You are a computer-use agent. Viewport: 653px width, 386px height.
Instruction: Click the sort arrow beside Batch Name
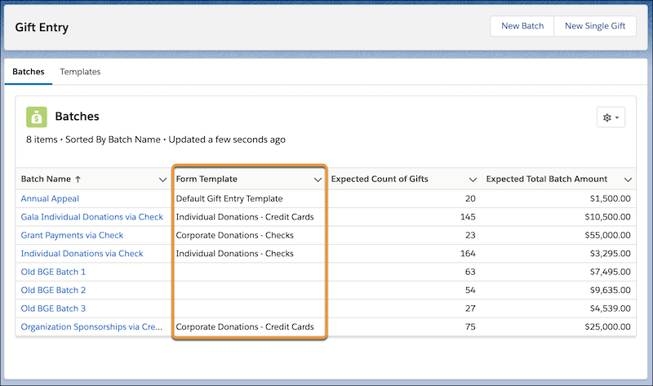[x=78, y=180]
